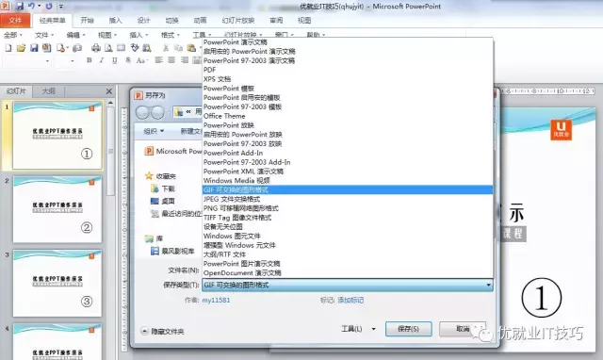Open the 全部 classic menu dropdown
Image resolution: width=603 pixels, height=360 pixels.
[13, 35]
